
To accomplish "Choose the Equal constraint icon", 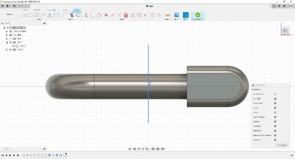I will (x=106, y=15).
